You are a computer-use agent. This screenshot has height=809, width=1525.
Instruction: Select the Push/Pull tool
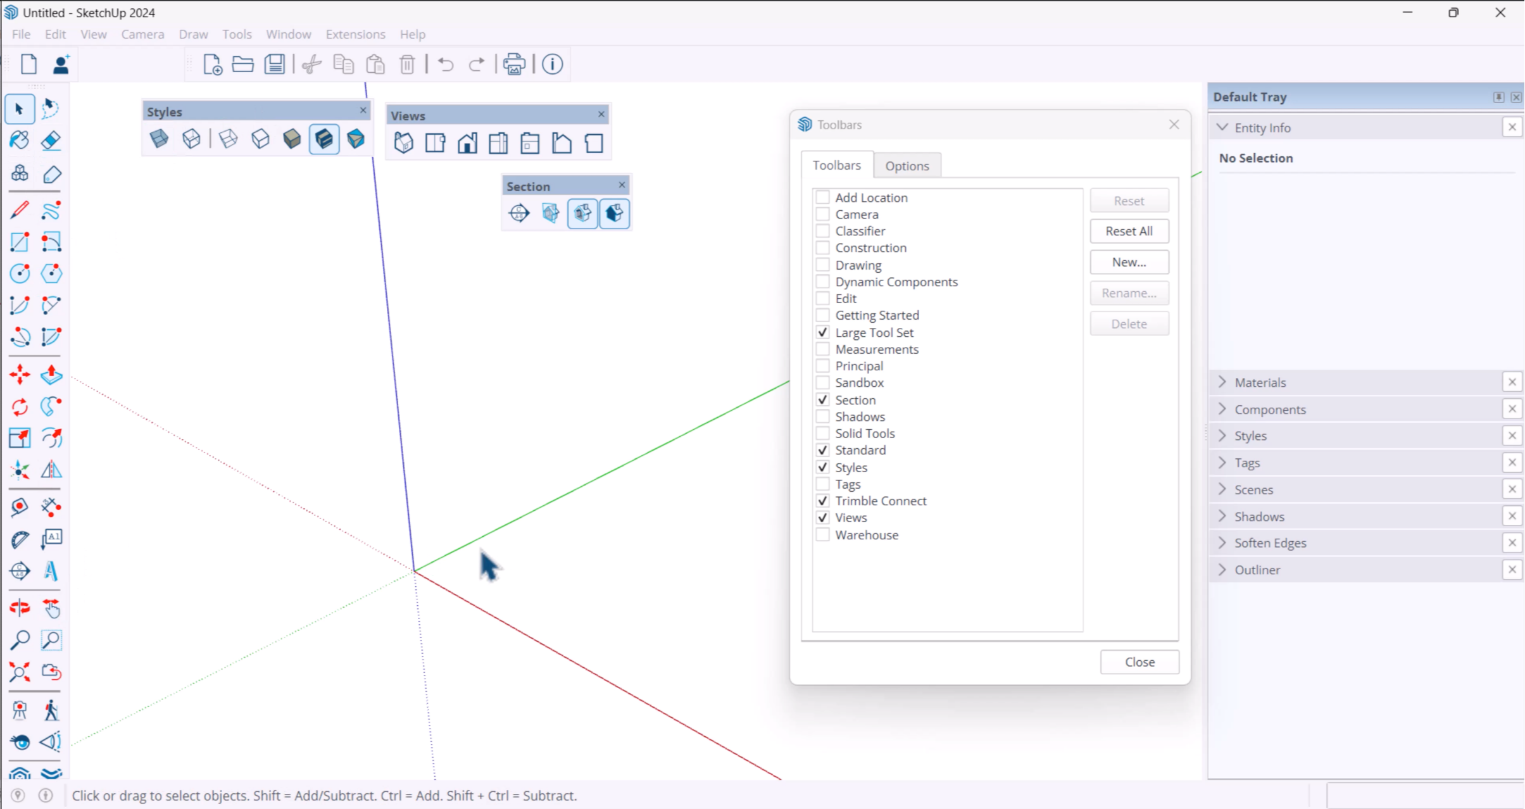click(x=51, y=375)
